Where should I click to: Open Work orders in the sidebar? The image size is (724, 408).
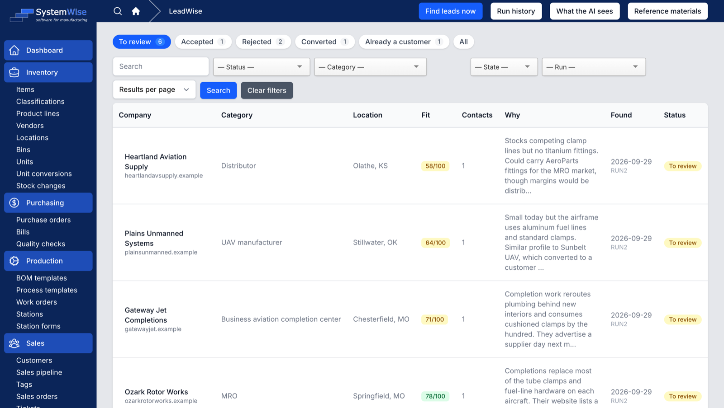(x=37, y=302)
